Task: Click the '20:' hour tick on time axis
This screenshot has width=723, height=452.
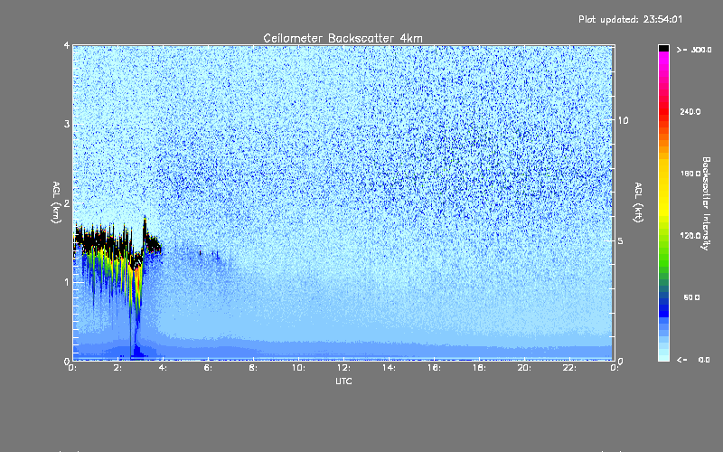Action: pyautogui.click(x=524, y=368)
